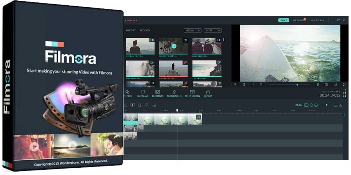This screenshot has width=351, height=175.
Task: Open the Elements library
Action: pyautogui.click(x=158, y=93)
